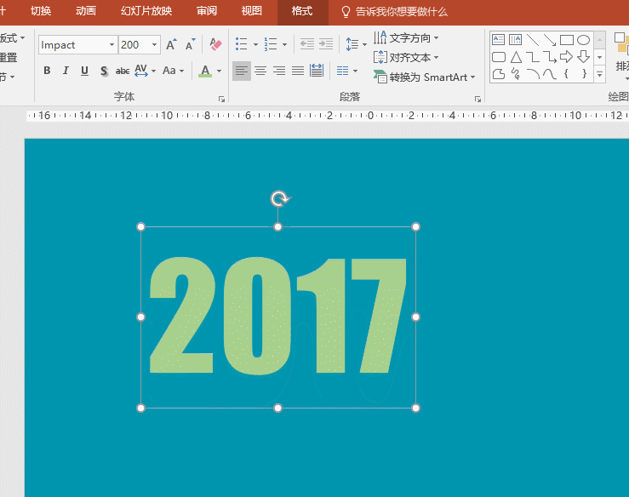629x497 pixels.
Task: Select arrow line shape
Action: point(550,40)
